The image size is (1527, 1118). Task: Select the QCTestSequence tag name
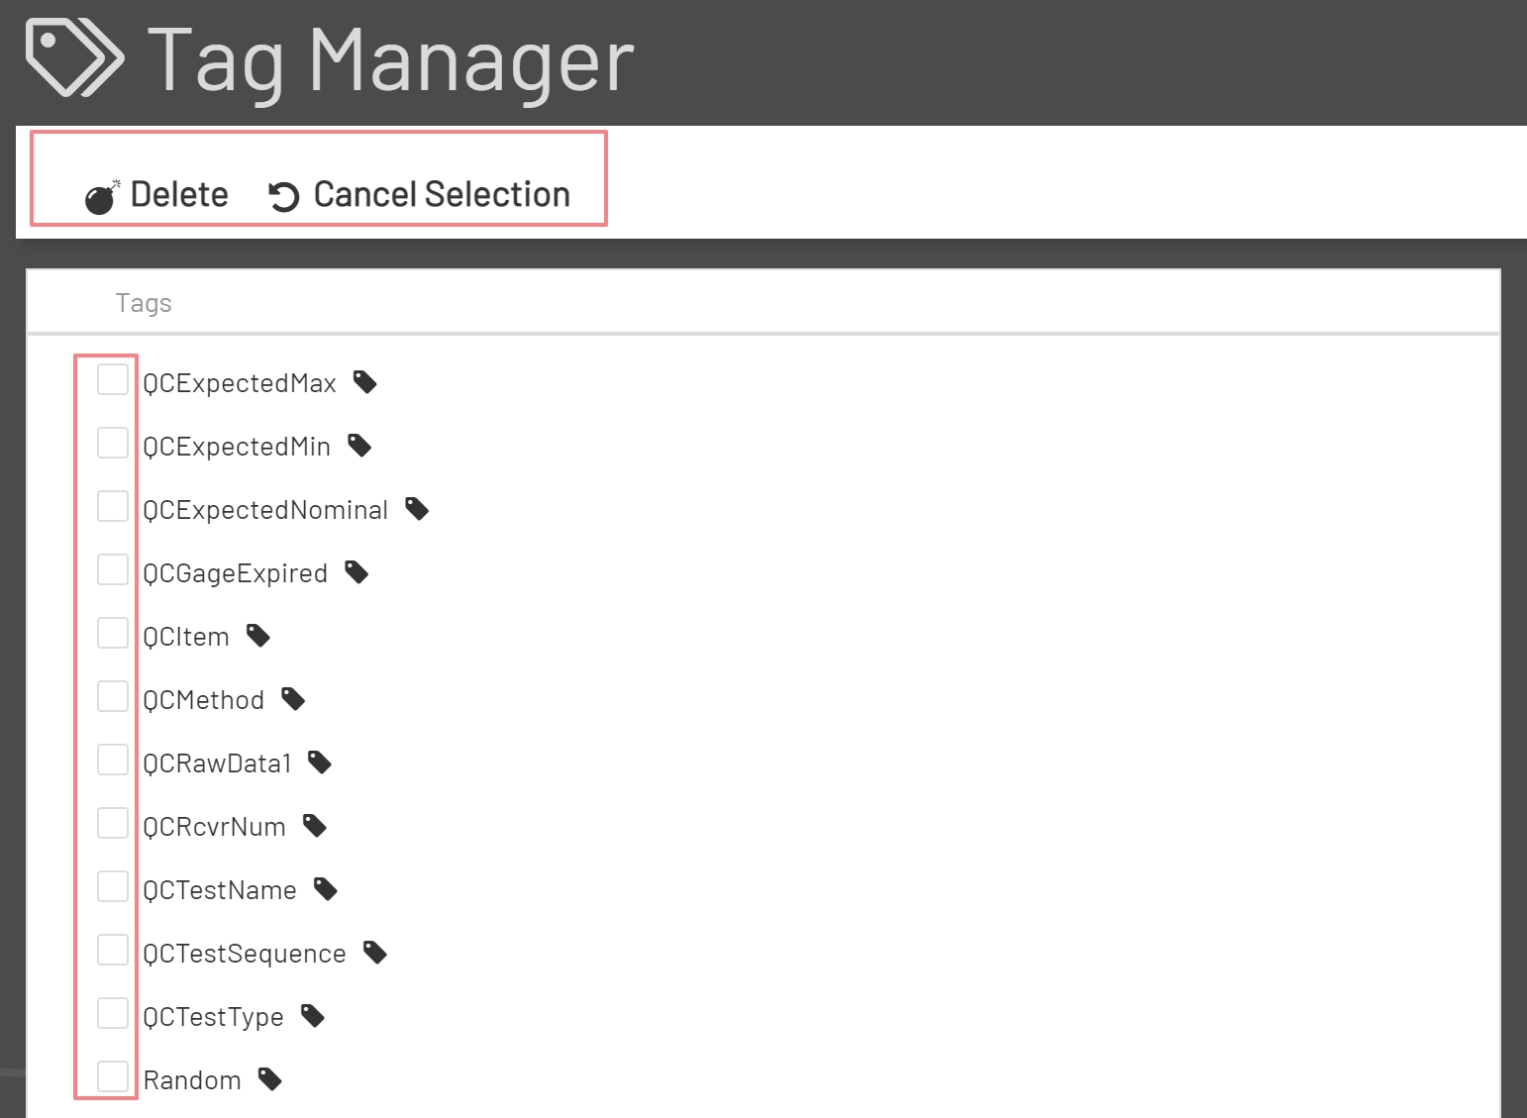(245, 954)
